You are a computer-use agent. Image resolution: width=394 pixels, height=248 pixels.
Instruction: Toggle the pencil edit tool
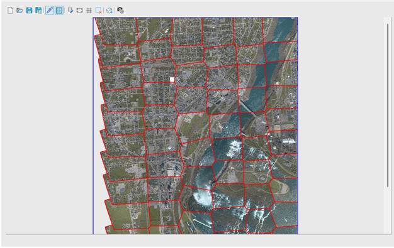pyautogui.click(x=50, y=10)
